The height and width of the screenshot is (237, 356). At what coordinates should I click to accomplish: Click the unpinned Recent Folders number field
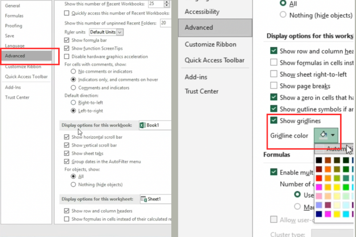166,23
